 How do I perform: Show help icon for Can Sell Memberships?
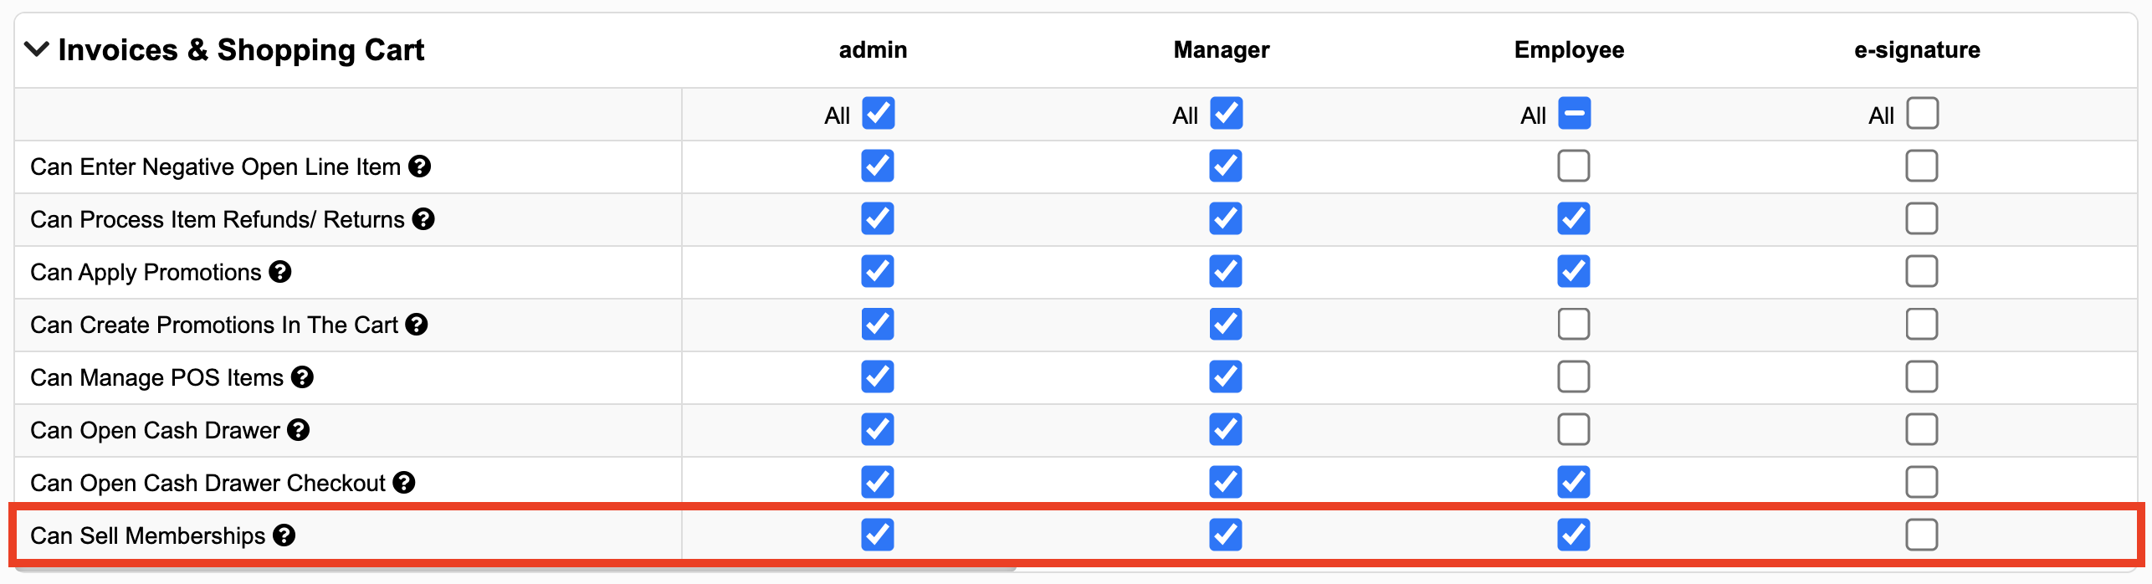284,535
